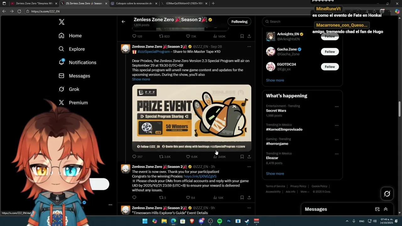Compose new message in Messages drawer
This screenshot has width=402, height=226.
point(377,209)
